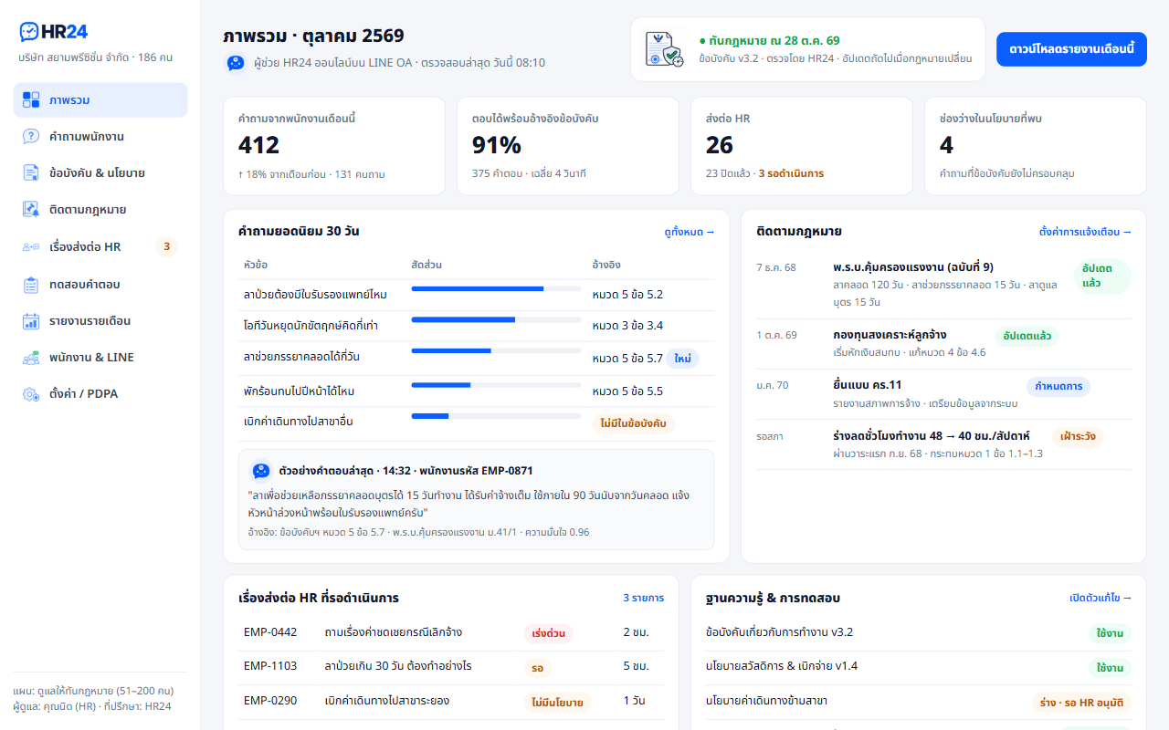The height and width of the screenshot is (730, 1169).
Task: Select the EMP-1103 row ID
Action: [270, 666]
